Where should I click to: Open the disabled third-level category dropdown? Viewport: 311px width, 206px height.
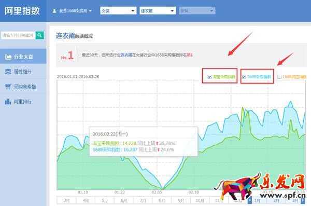[x=197, y=11]
